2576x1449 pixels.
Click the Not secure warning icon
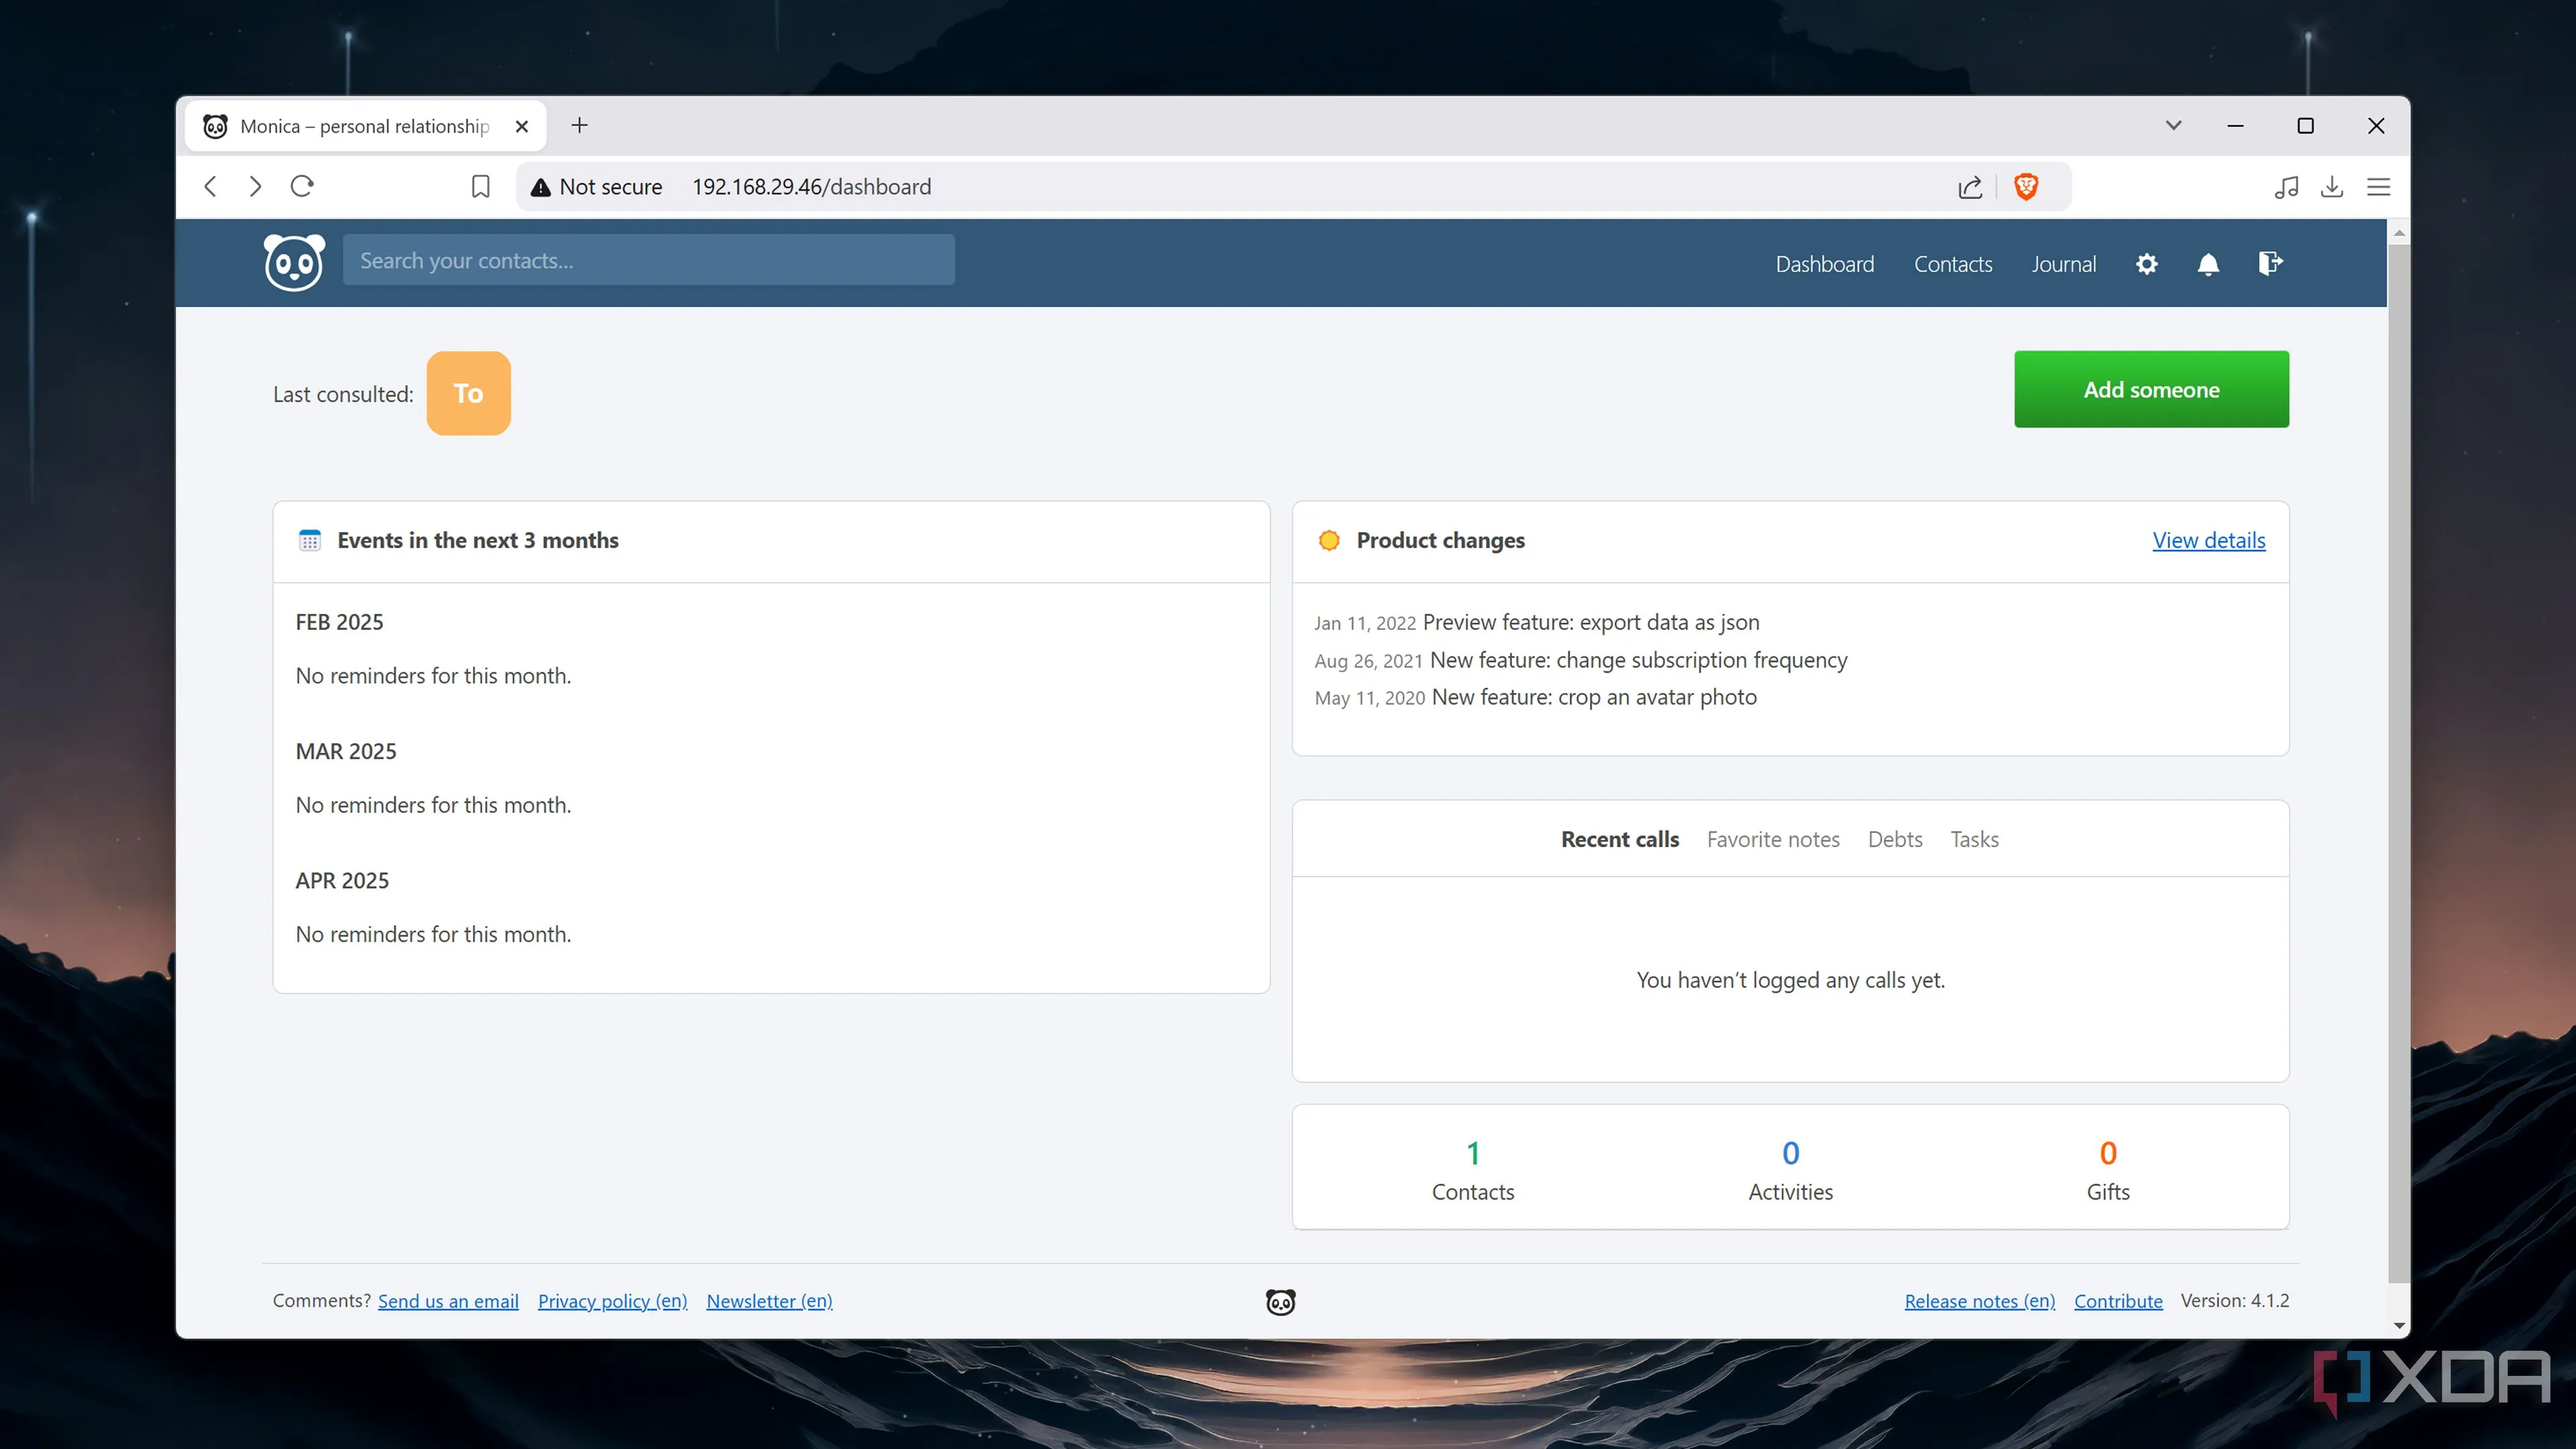click(541, 187)
